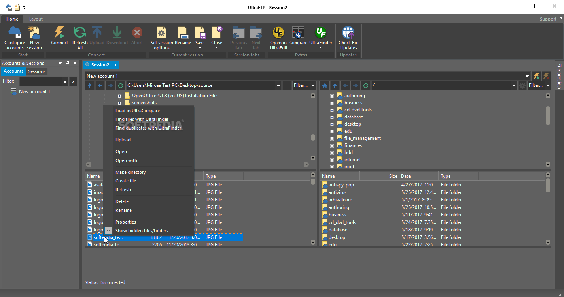Switch to the Sessions tab
This screenshot has height=297, width=564.
[37, 71]
